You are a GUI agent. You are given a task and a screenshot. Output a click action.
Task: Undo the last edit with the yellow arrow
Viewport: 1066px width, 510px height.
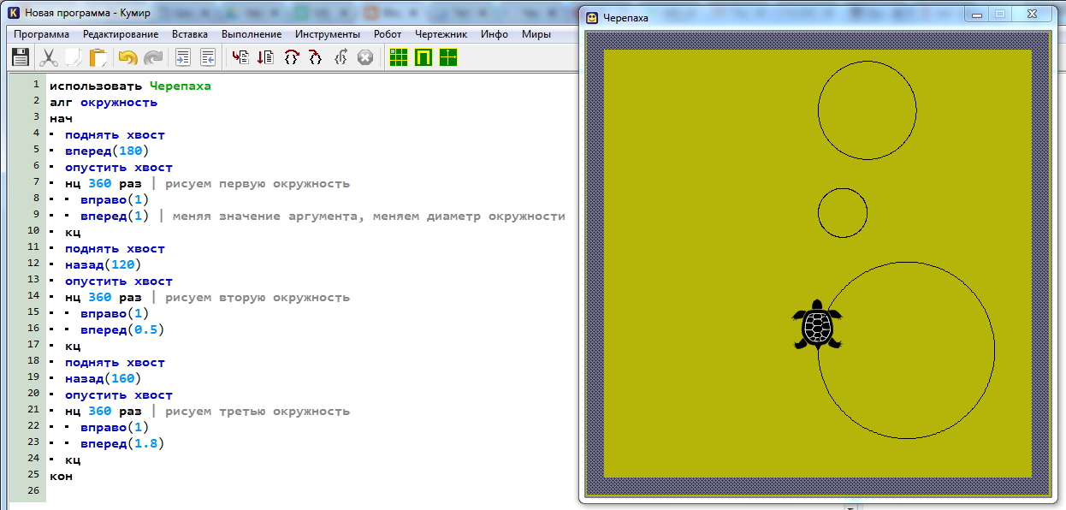pos(128,57)
